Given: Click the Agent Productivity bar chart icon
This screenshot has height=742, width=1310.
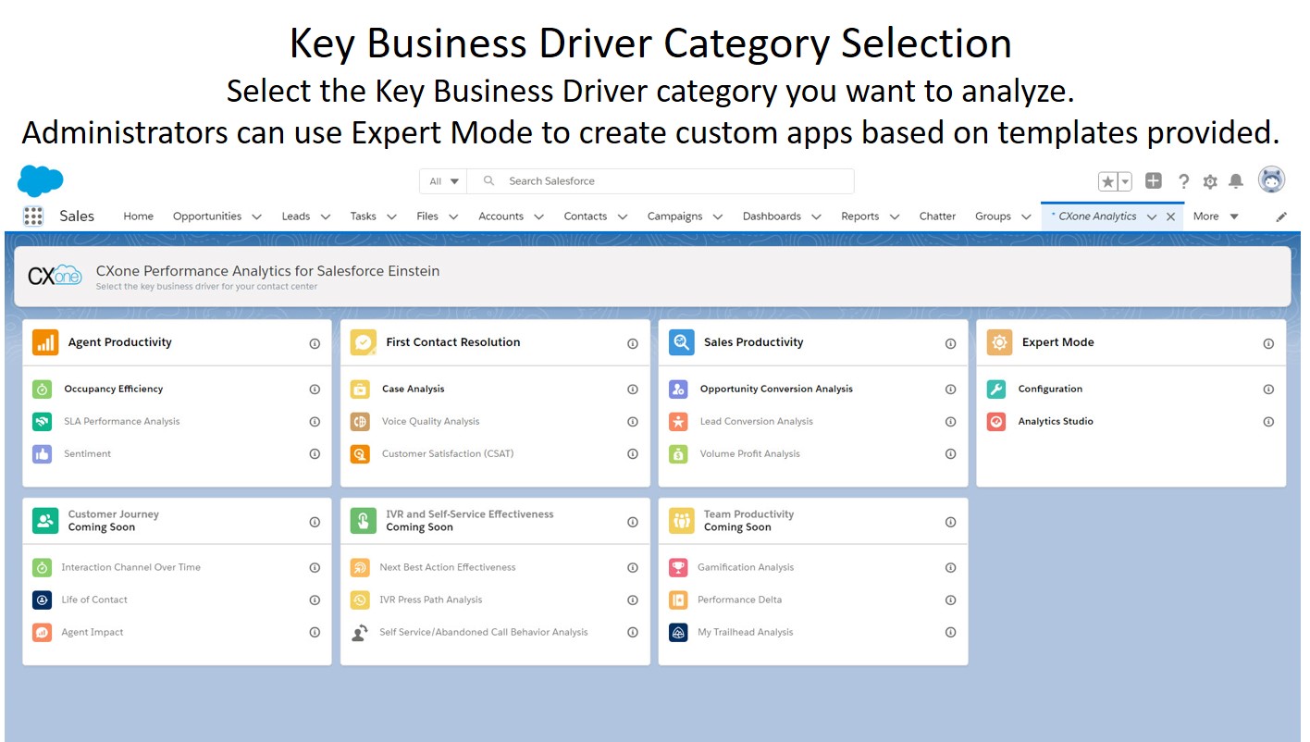Looking at the screenshot, I should click(x=45, y=342).
